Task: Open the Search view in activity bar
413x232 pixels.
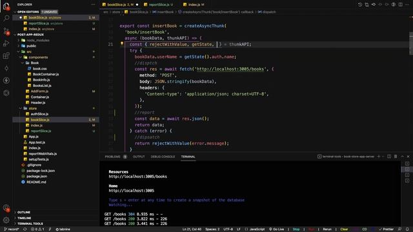Action: (x=6, y=18)
